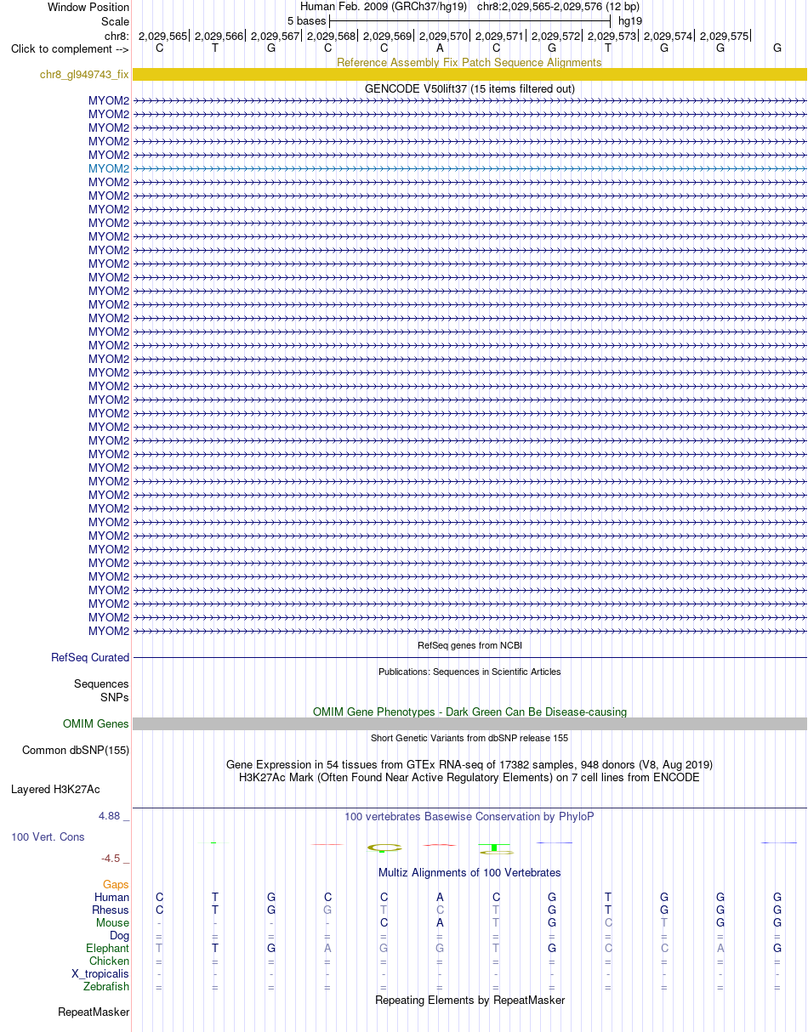Open the RefSeq Curated track label
This screenshot has width=808, height=1032.
(90, 658)
